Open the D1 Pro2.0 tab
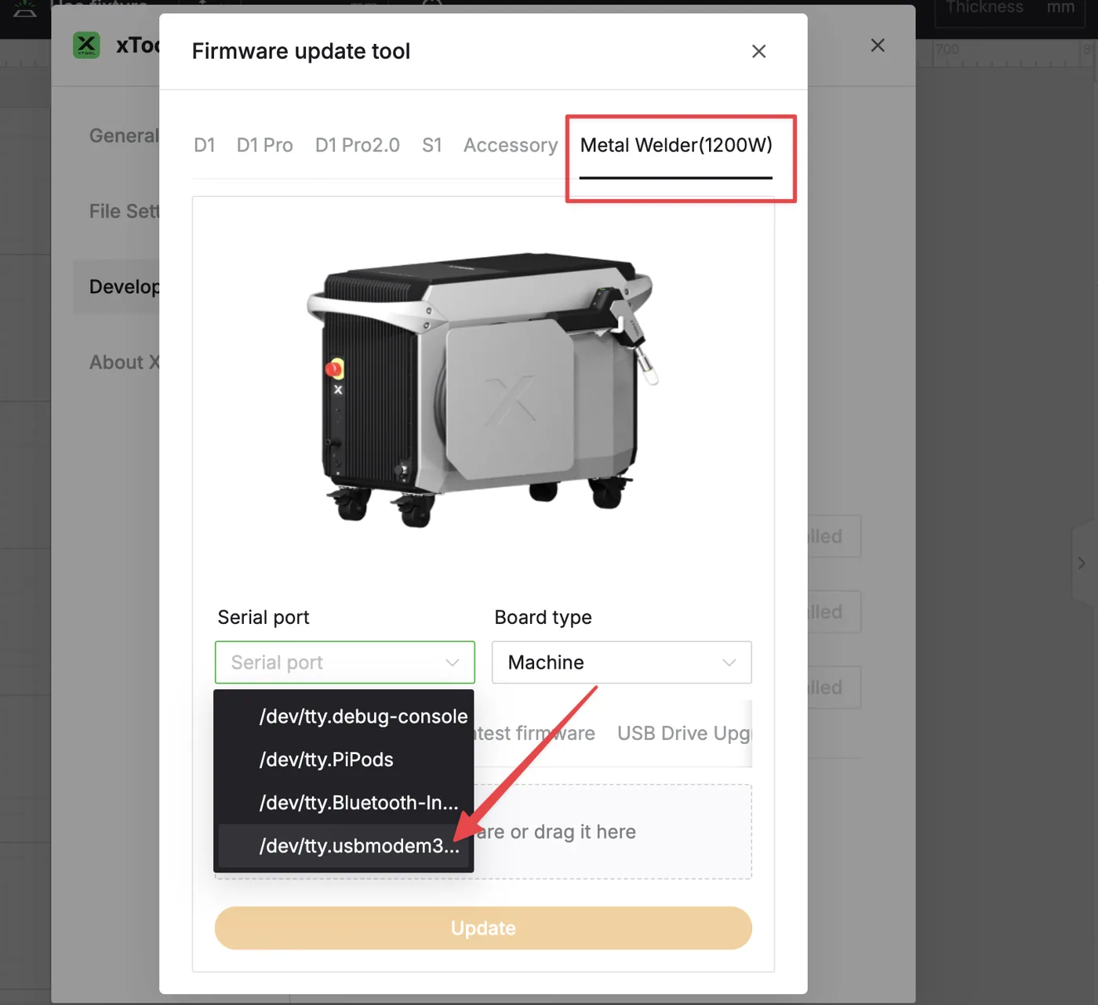 tap(357, 145)
